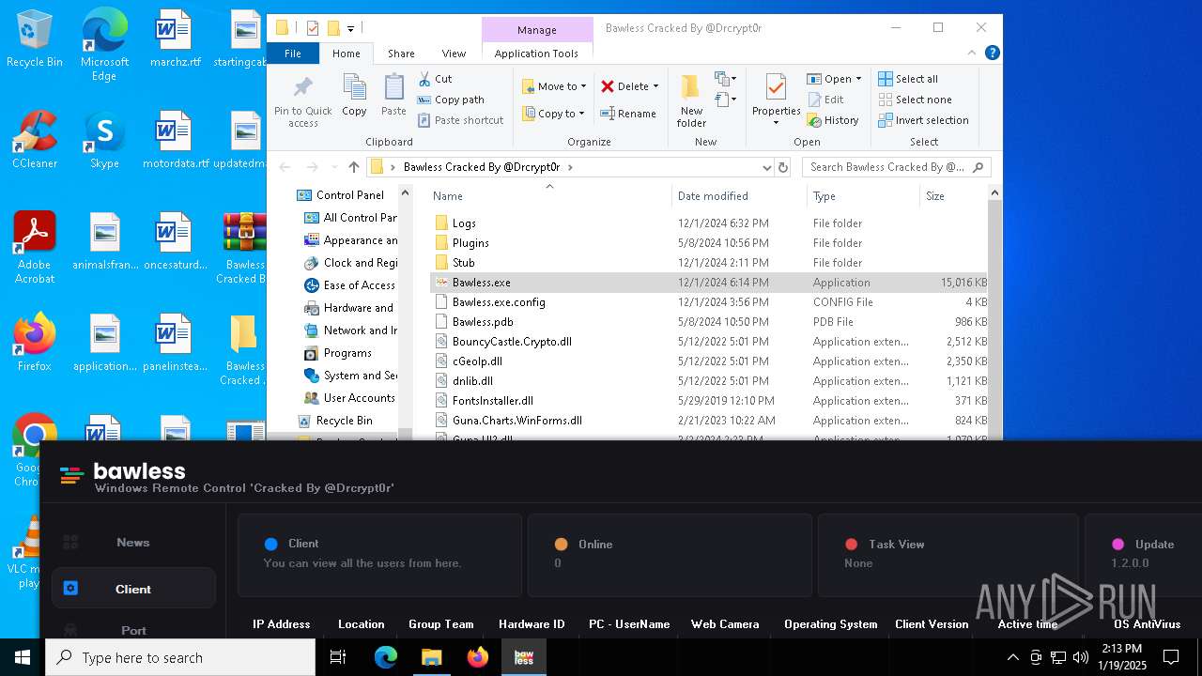
Task: Click the taskbar search box
Action: 180,657
